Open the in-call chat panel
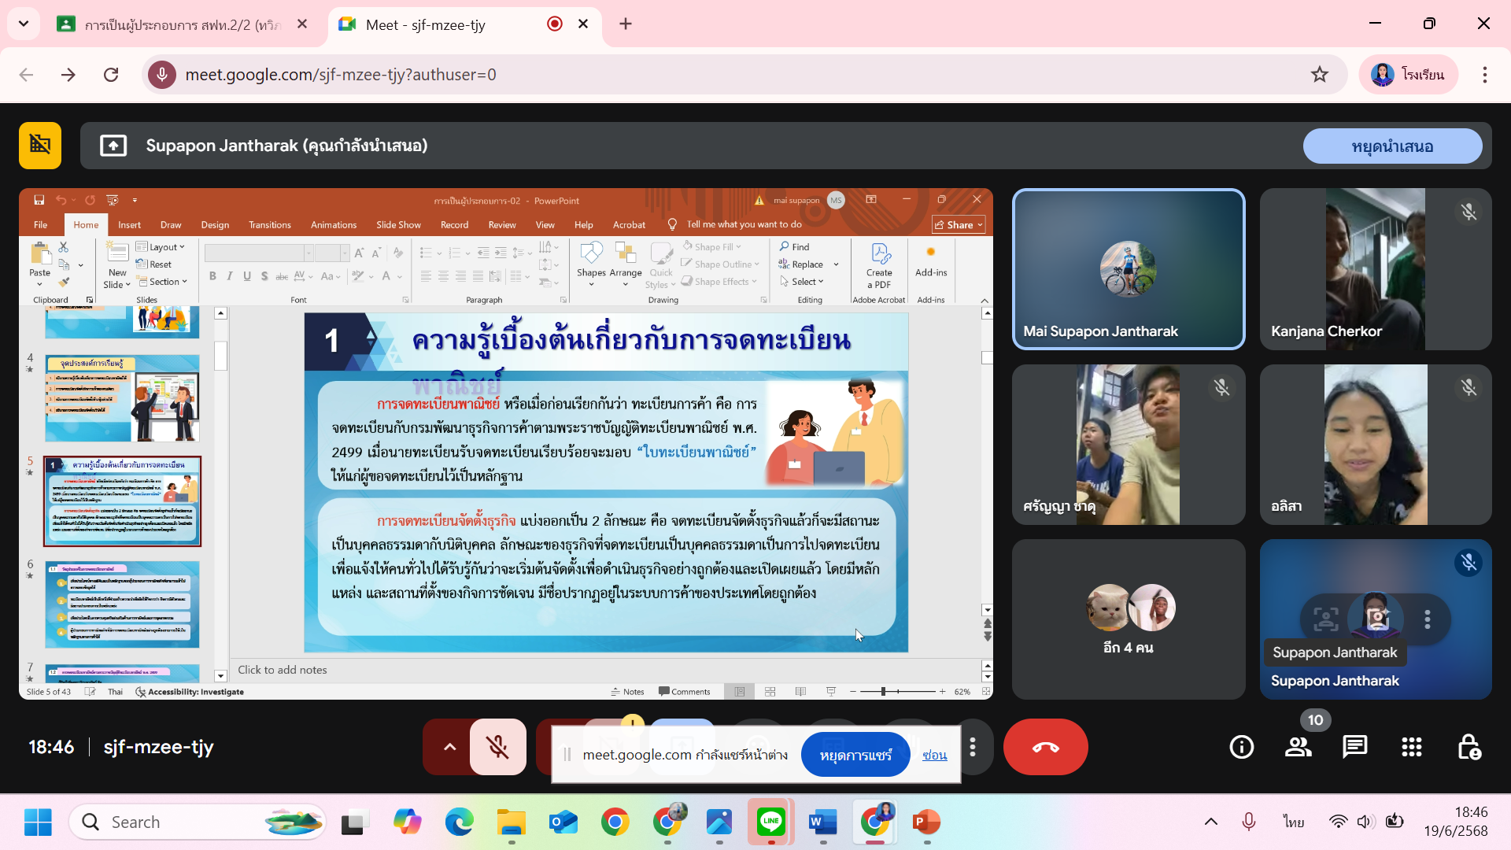Image resolution: width=1511 pixels, height=850 pixels. coord(1354,747)
